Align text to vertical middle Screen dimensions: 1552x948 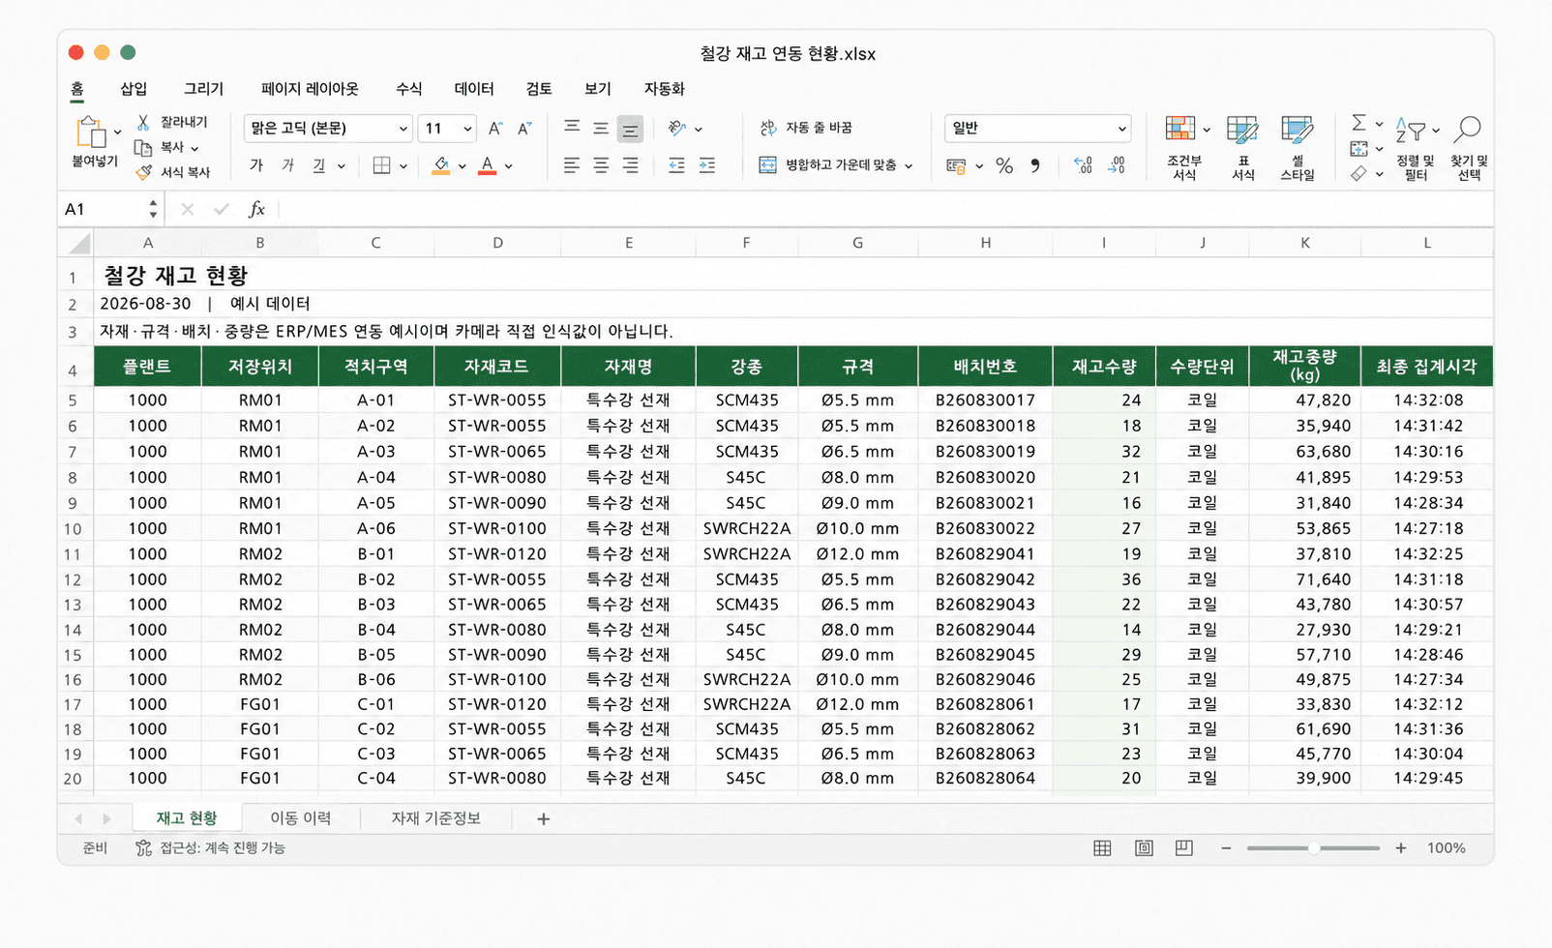pos(601,128)
